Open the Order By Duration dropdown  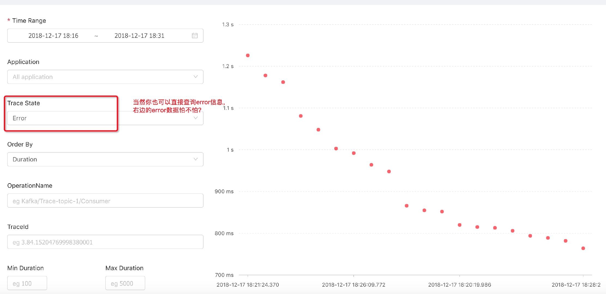105,159
